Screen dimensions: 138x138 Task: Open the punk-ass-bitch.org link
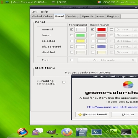click(x=112, y=107)
